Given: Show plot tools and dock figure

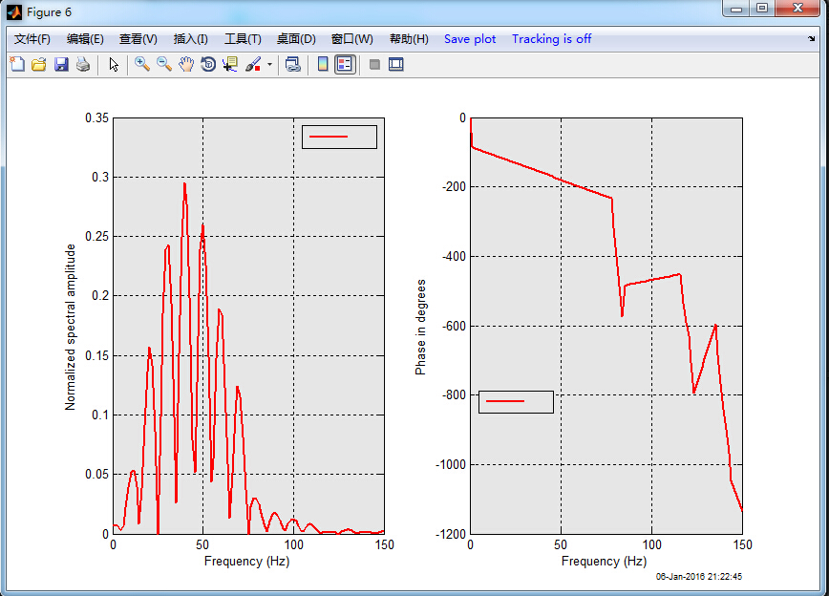Looking at the screenshot, I should [396, 65].
